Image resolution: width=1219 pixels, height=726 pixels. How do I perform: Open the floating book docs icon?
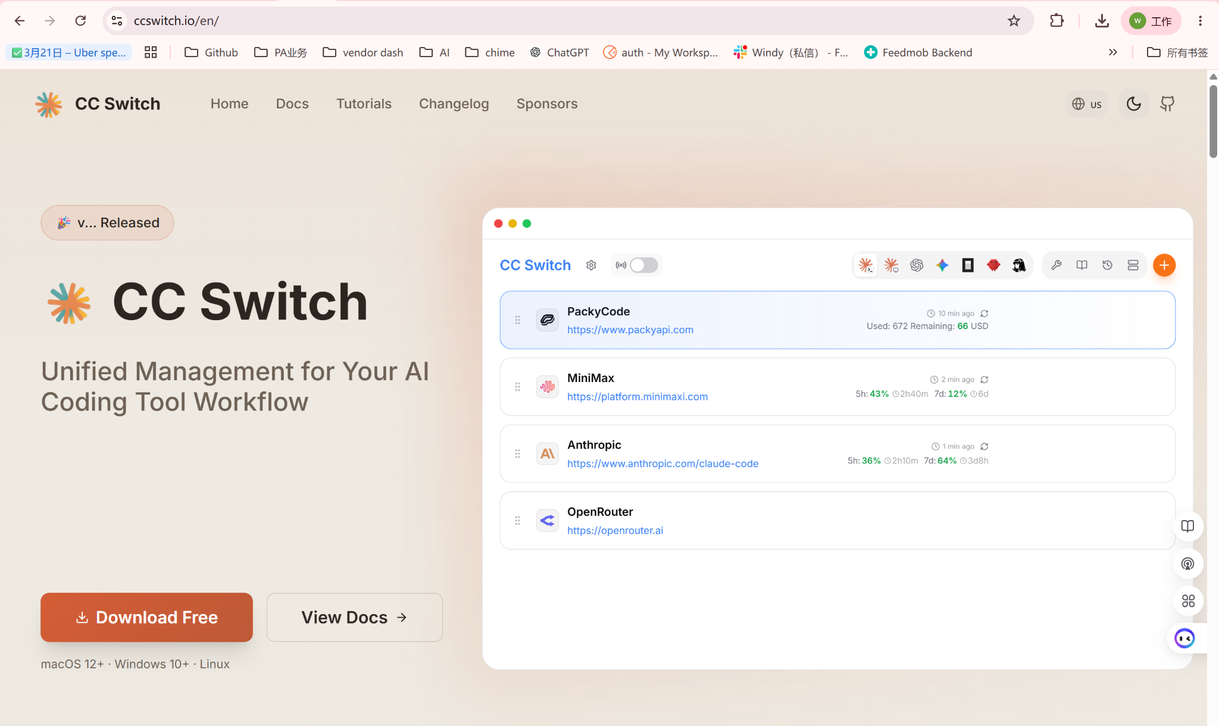pyautogui.click(x=1188, y=526)
